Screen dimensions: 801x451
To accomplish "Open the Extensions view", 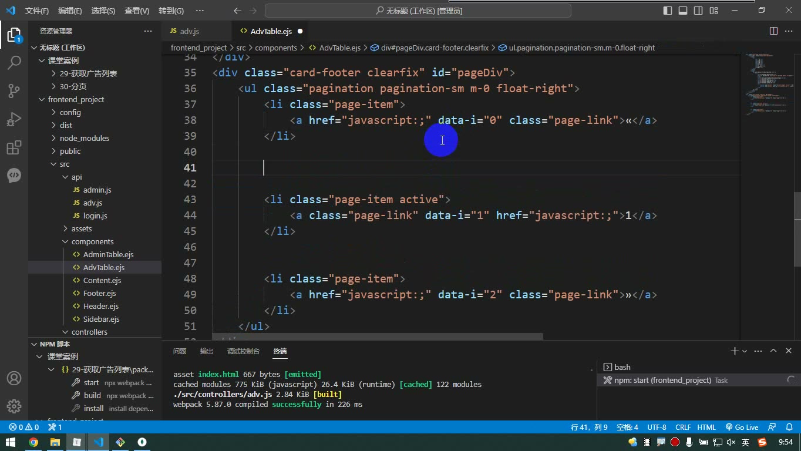I will coord(14,147).
